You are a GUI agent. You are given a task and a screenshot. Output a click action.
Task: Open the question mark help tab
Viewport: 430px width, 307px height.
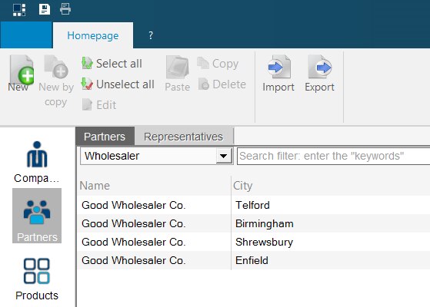click(151, 35)
